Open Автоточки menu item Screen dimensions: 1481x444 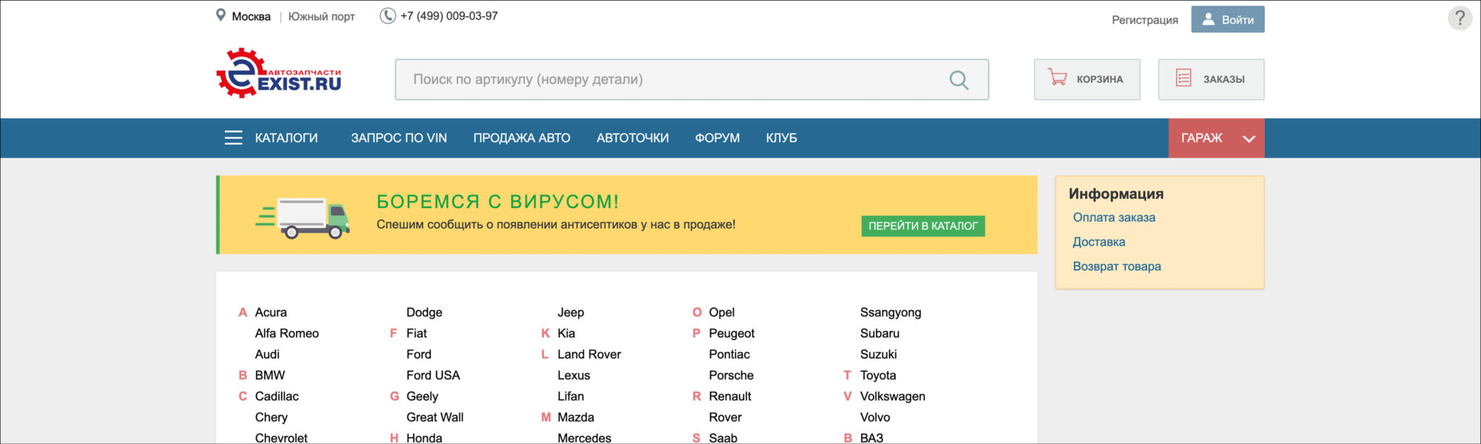pos(633,138)
